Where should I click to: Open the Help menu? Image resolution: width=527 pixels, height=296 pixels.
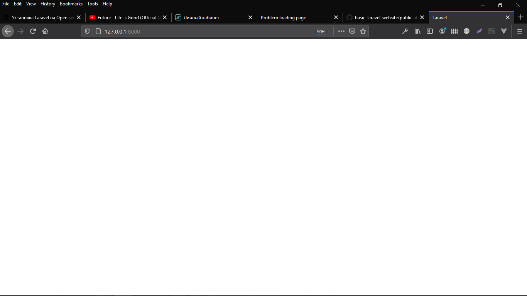[107, 4]
